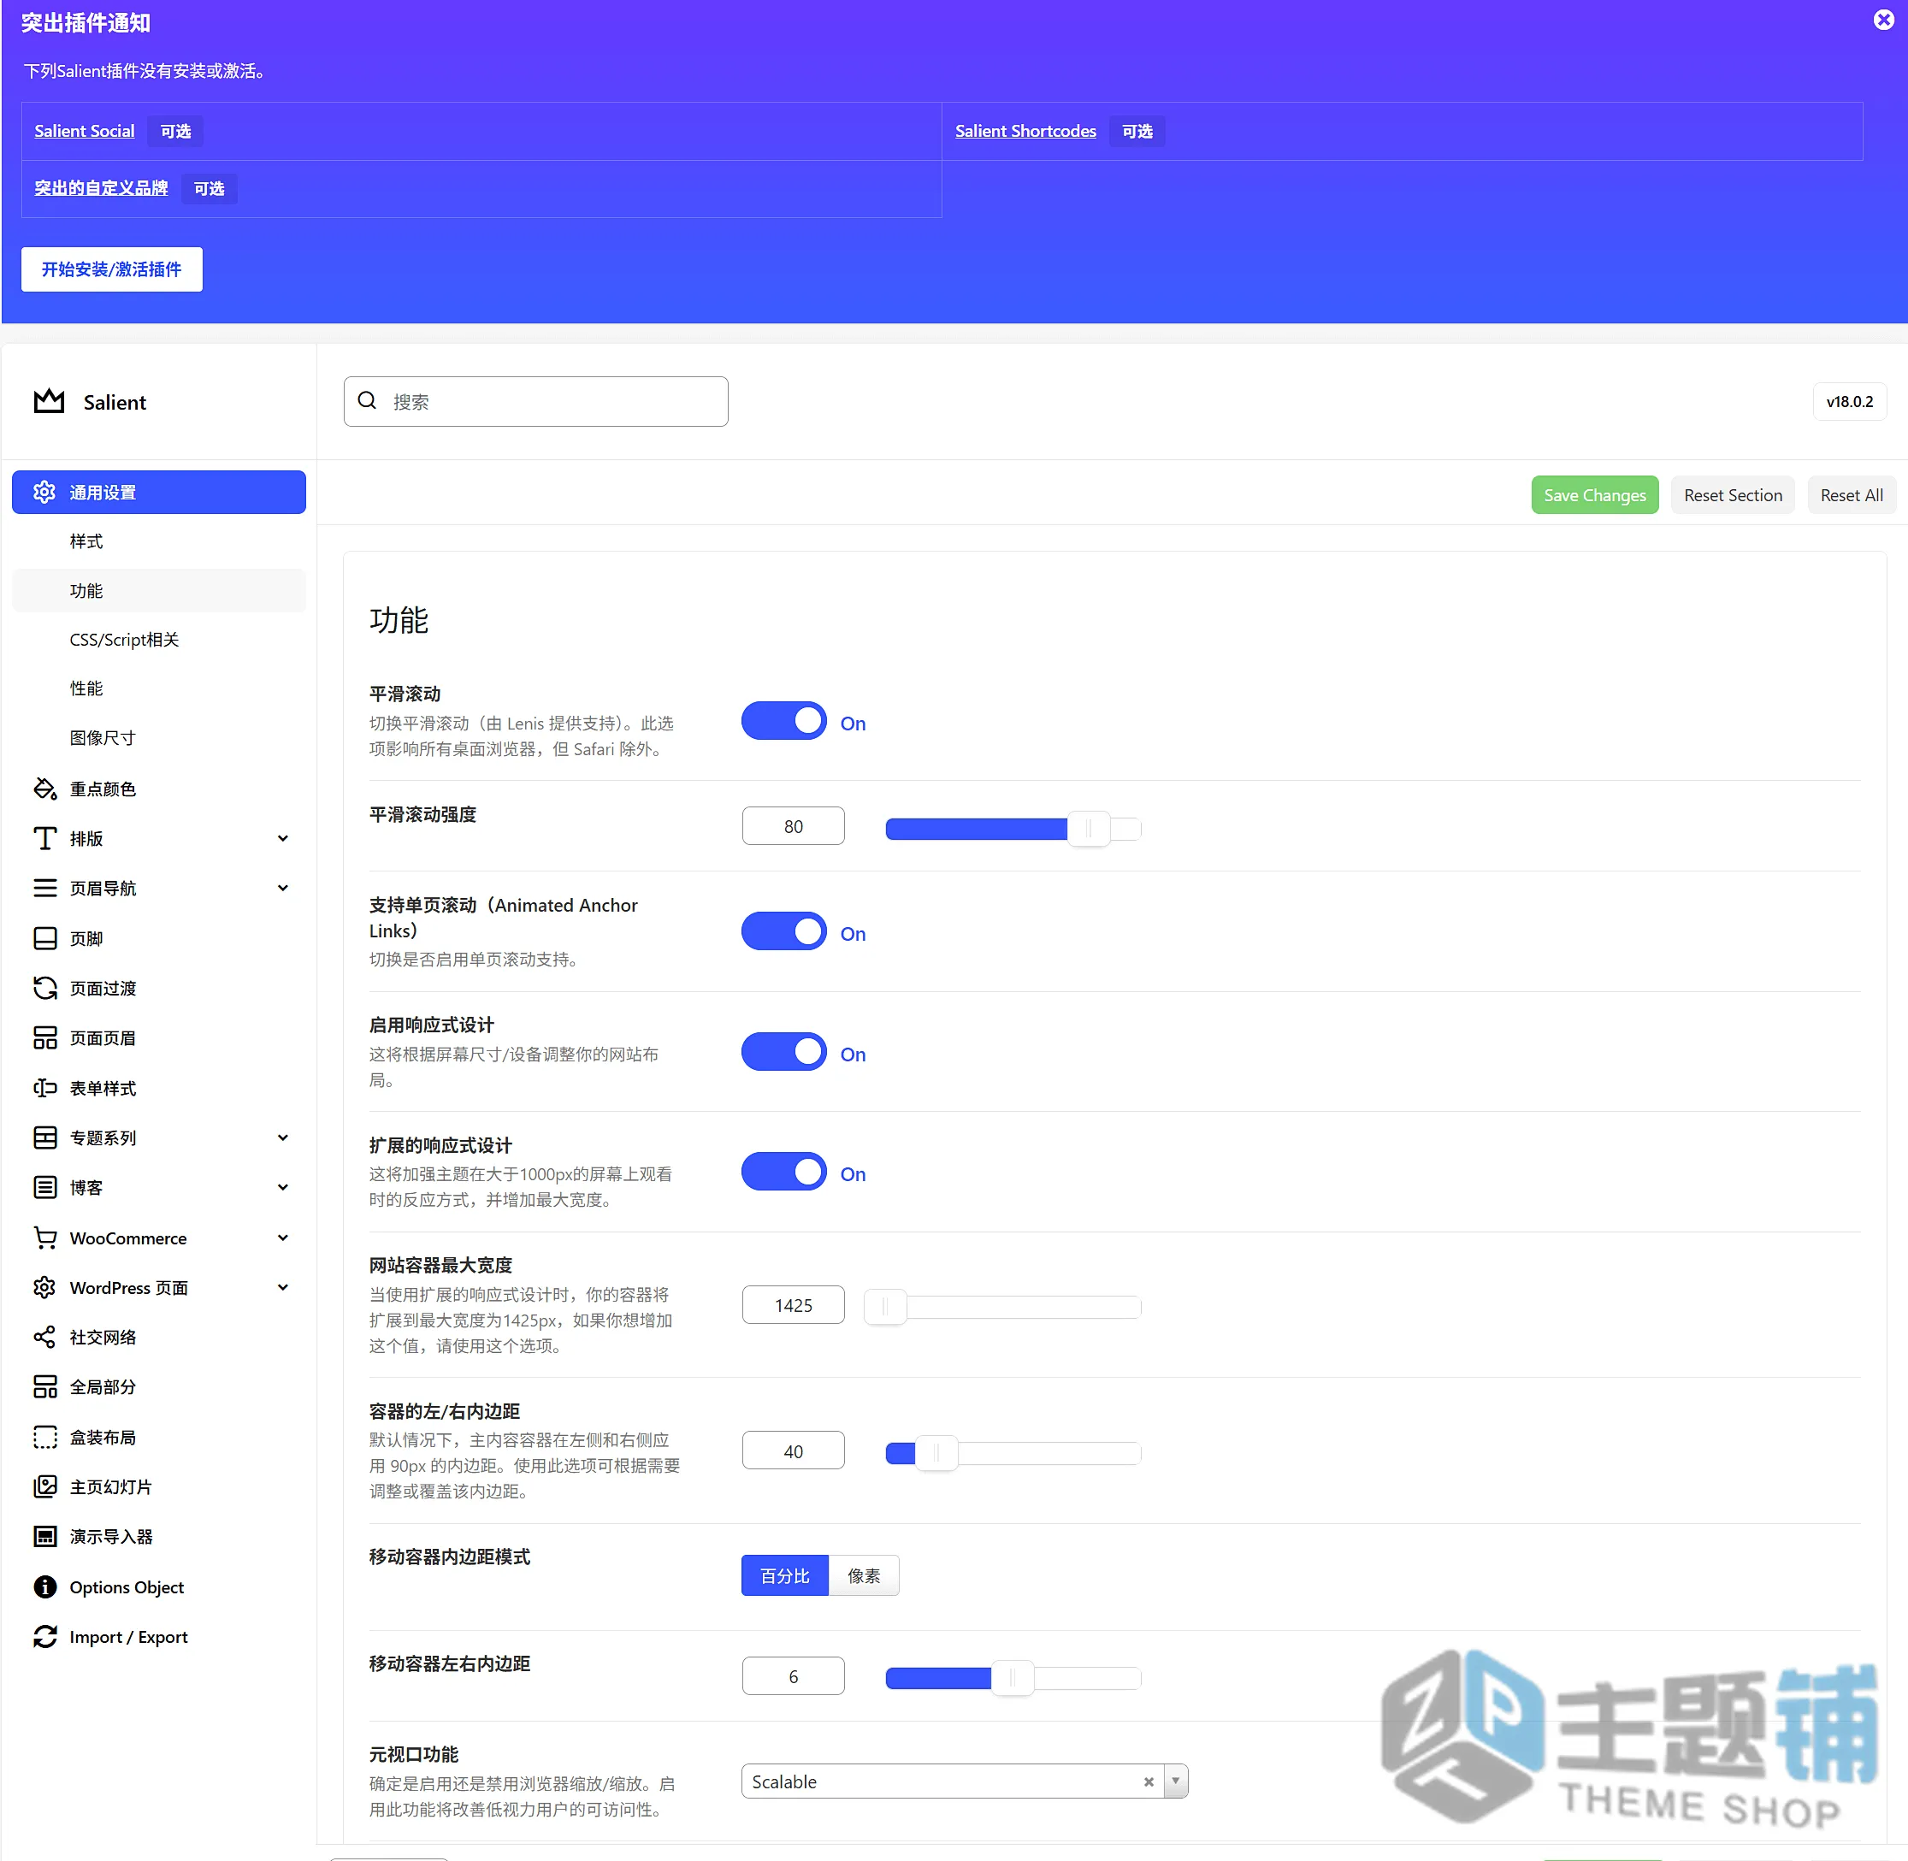Toggle the 扩展的响应式设计 switch

pyautogui.click(x=784, y=1172)
